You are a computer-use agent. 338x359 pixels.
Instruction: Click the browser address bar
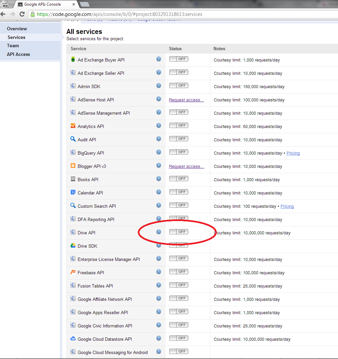(x=133, y=14)
